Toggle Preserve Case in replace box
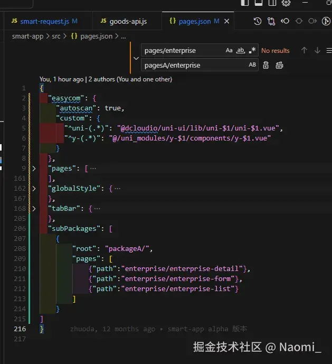The image size is (332, 364). point(252,65)
